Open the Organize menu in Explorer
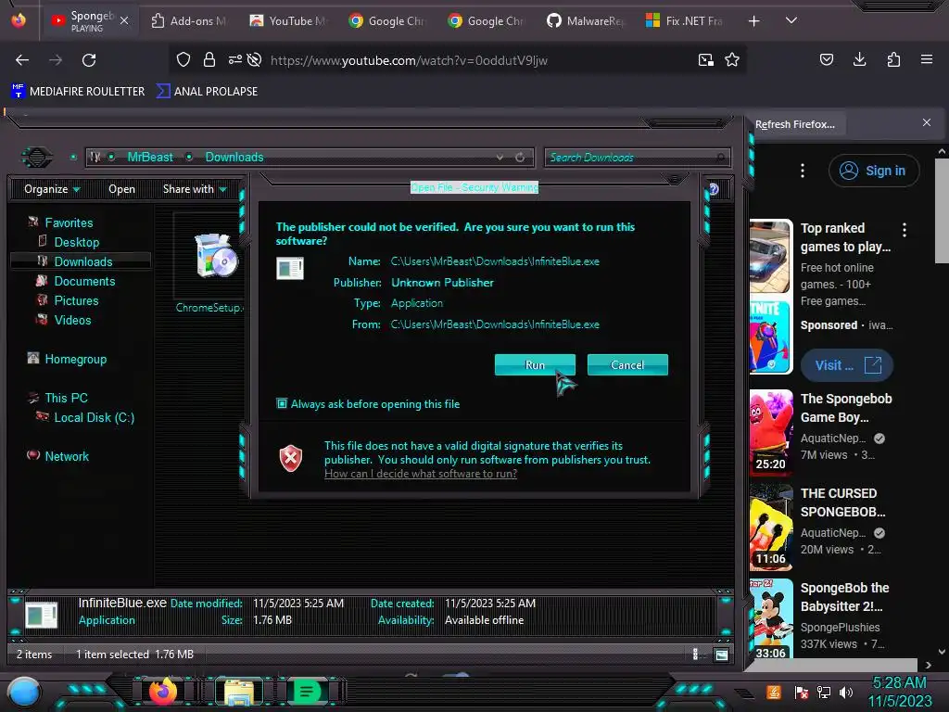This screenshot has width=949, height=712. (x=52, y=189)
